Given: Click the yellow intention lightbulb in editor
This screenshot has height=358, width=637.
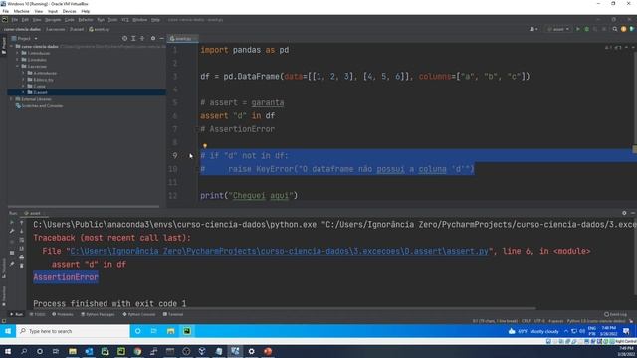Looking at the screenshot, I should [205, 146].
